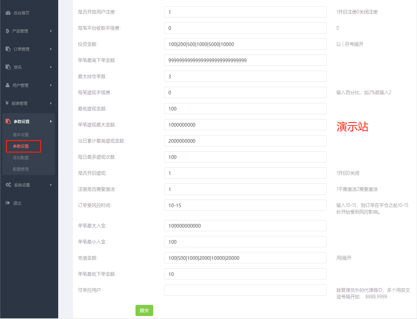The image size is (417, 319).
Task: Open the 添加配置 submenu item
Action: tap(21, 158)
